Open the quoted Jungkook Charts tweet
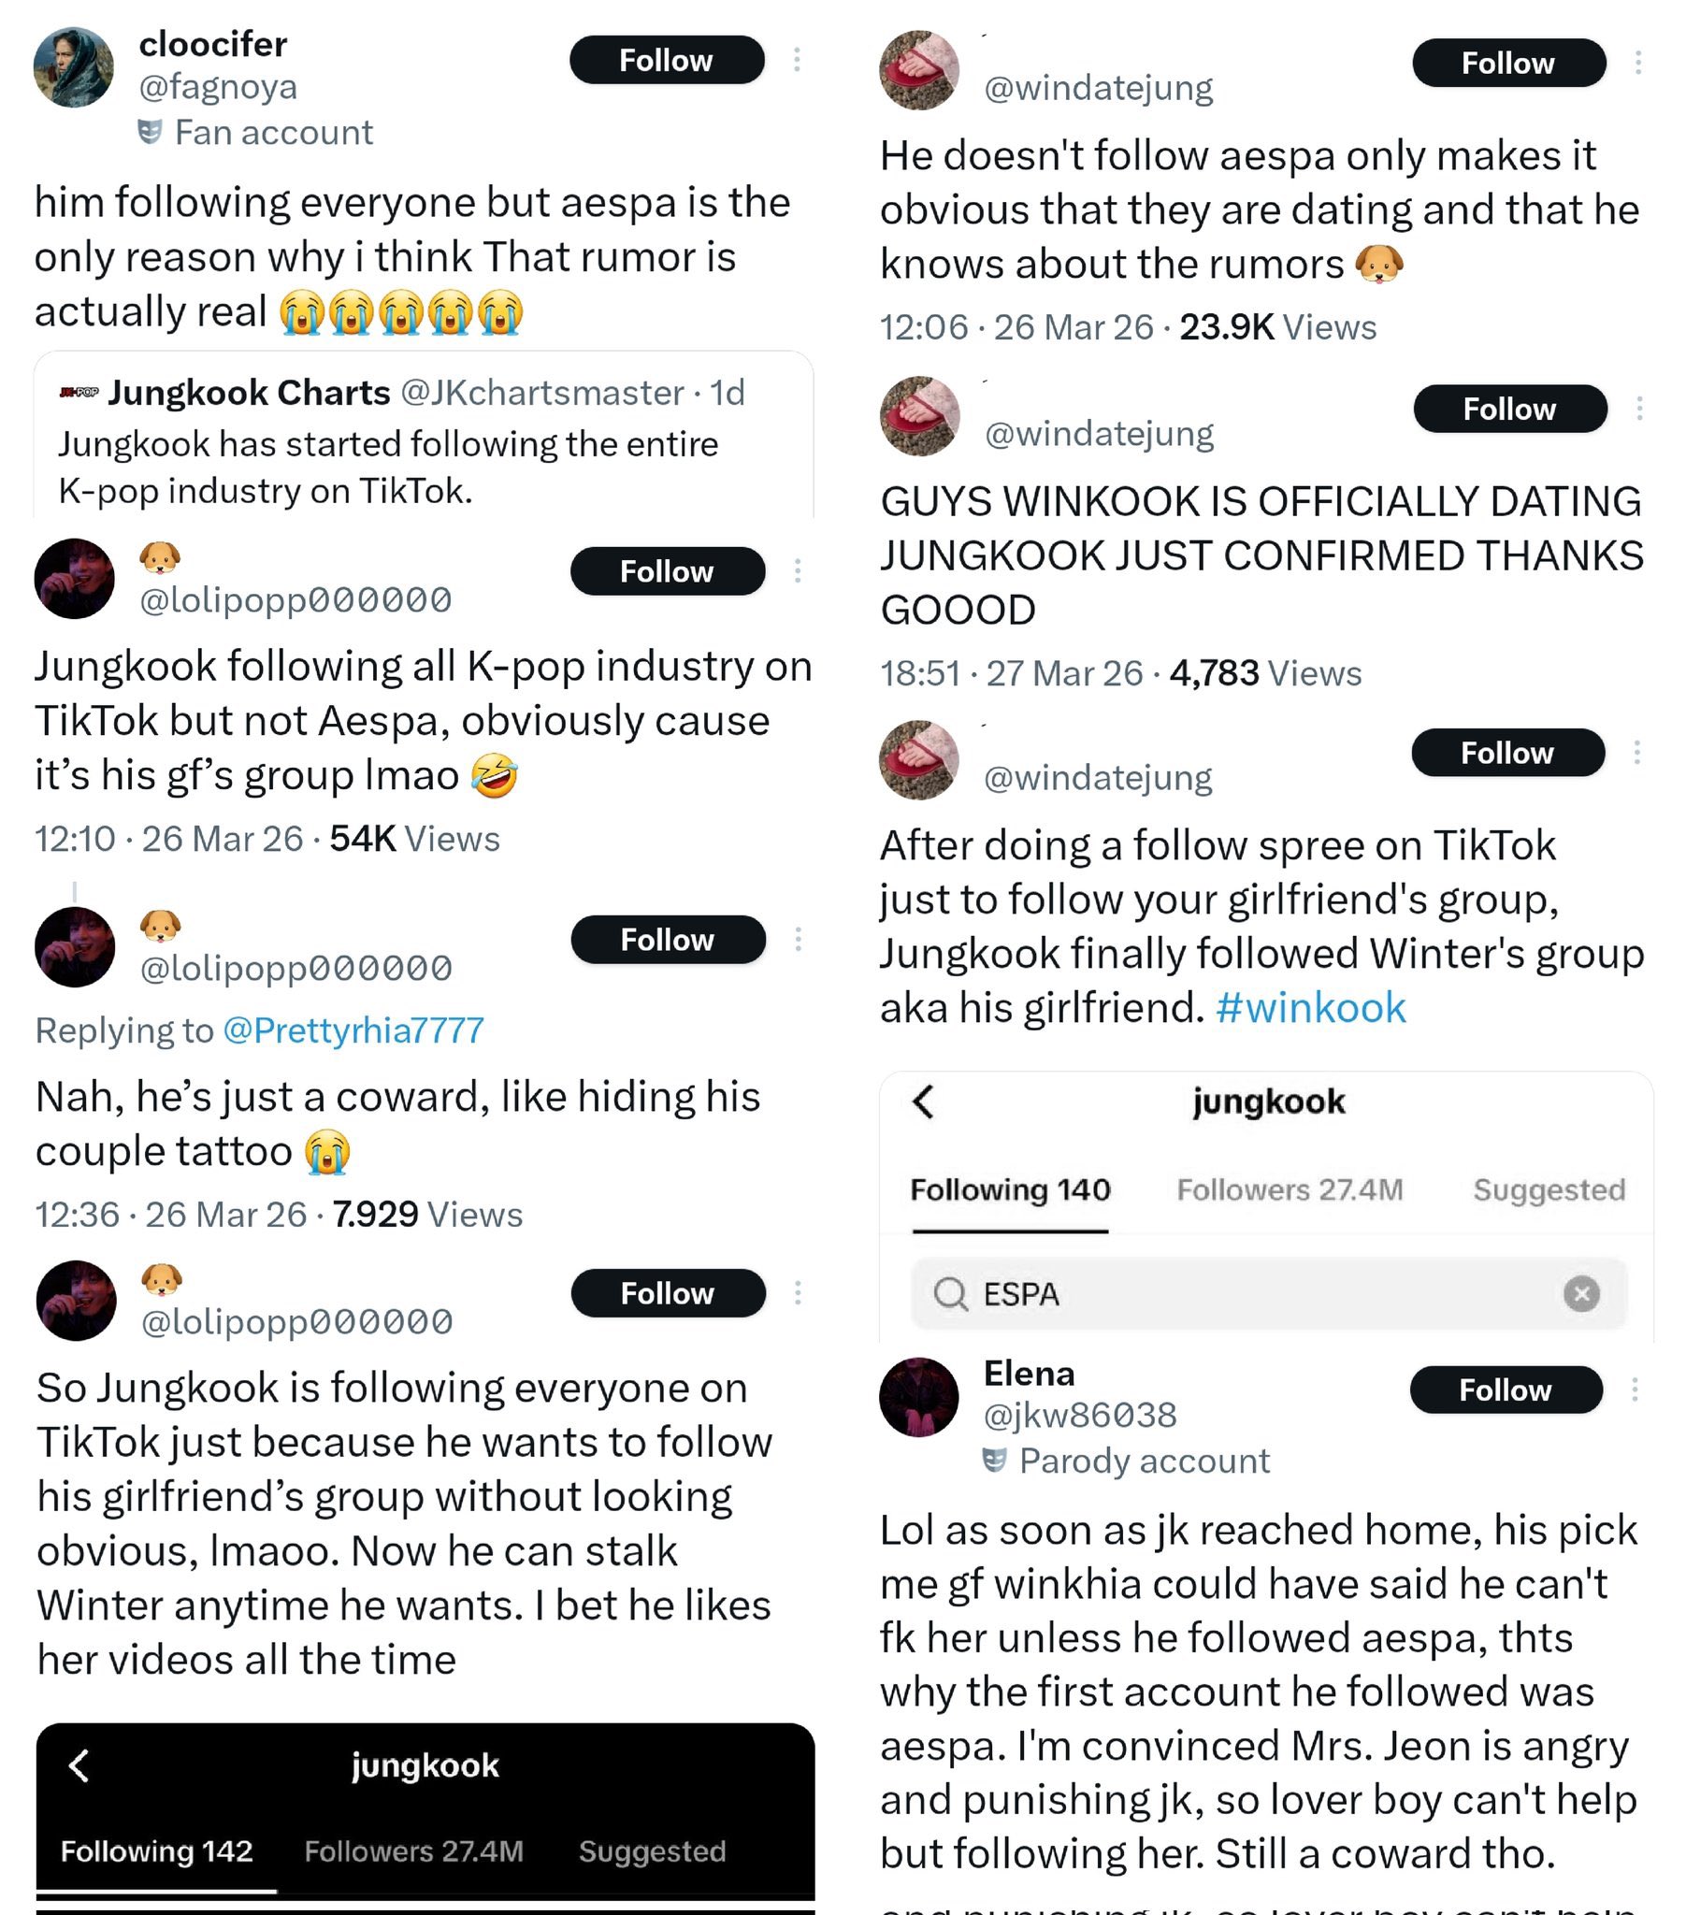Image resolution: width=1686 pixels, height=1915 pixels. pos(424,467)
